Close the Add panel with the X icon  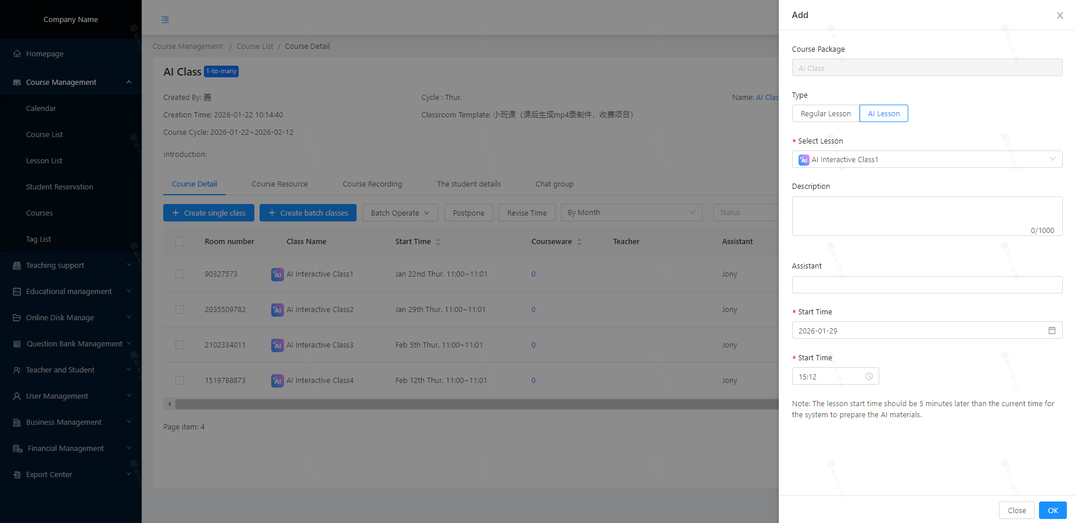(x=1060, y=16)
